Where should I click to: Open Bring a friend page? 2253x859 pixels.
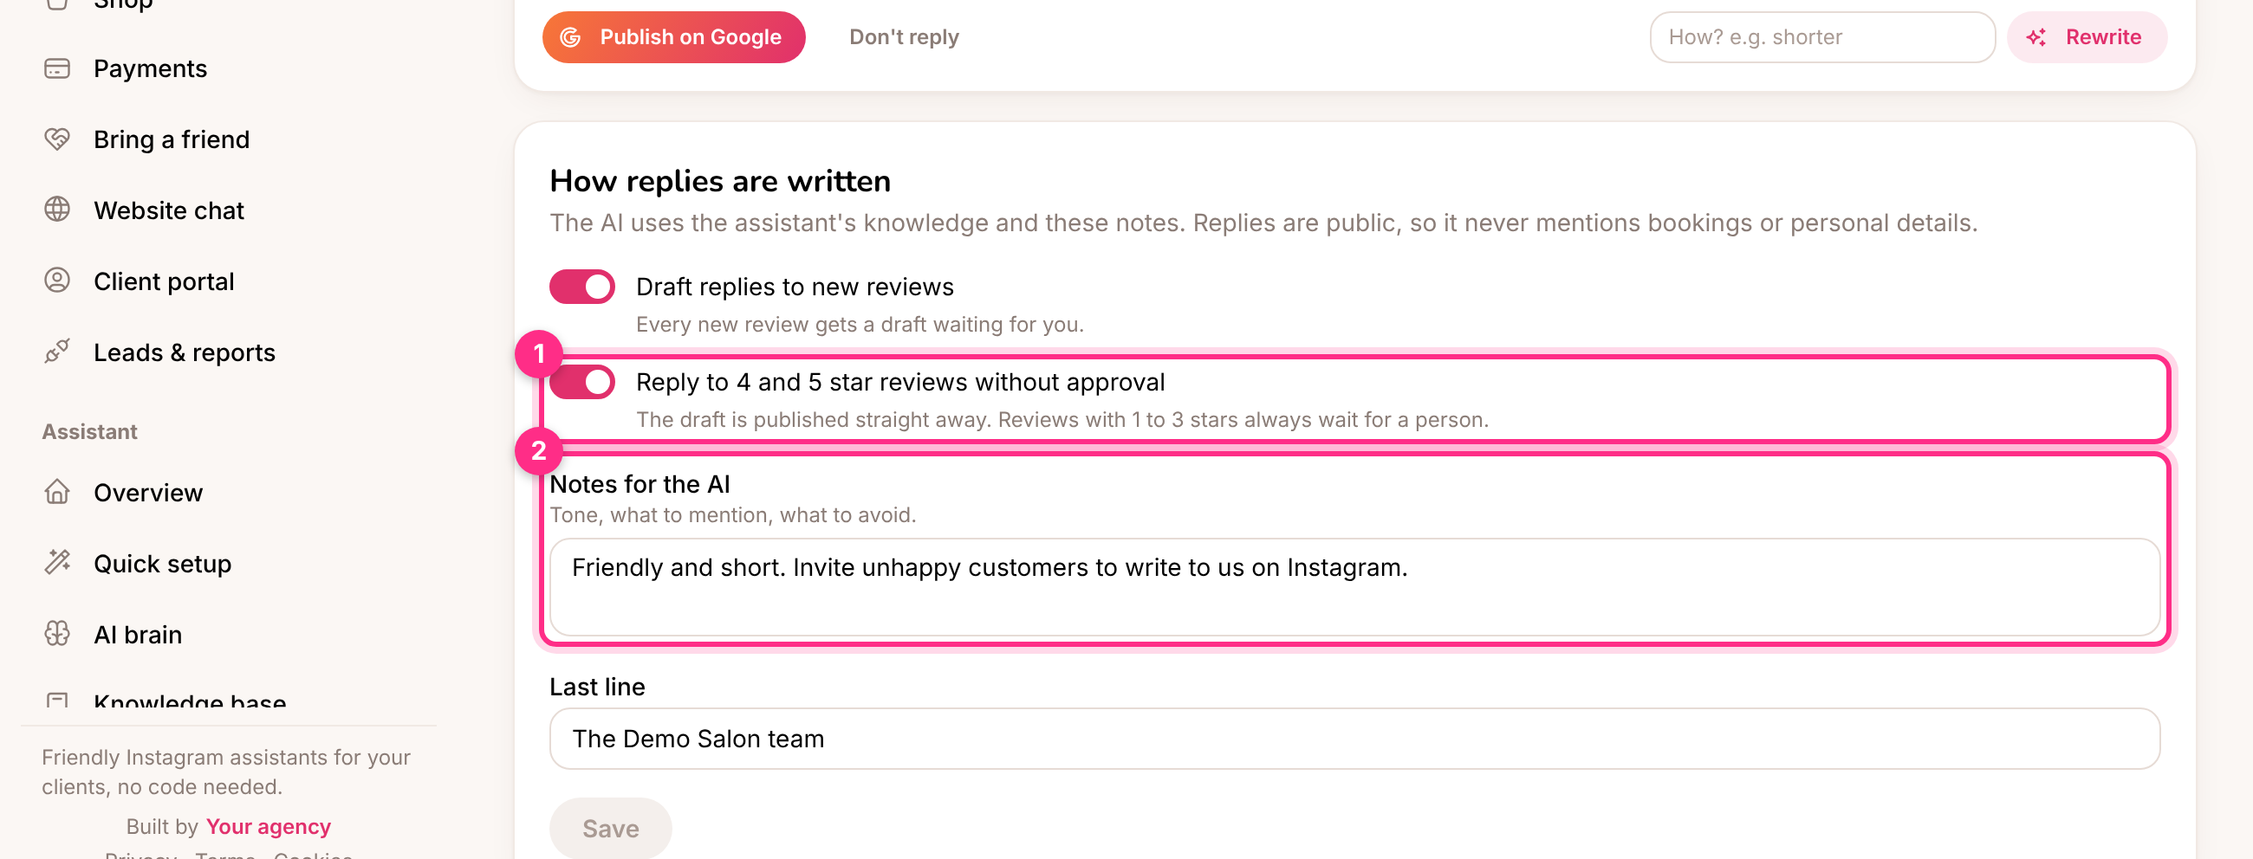coord(172,139)
